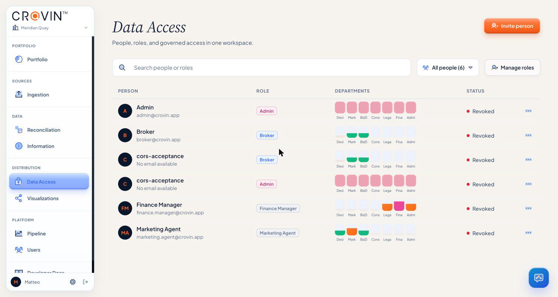This screenshot has height=297, width=558.
Task: Click Matteo's user avatar
Action: 16,282
